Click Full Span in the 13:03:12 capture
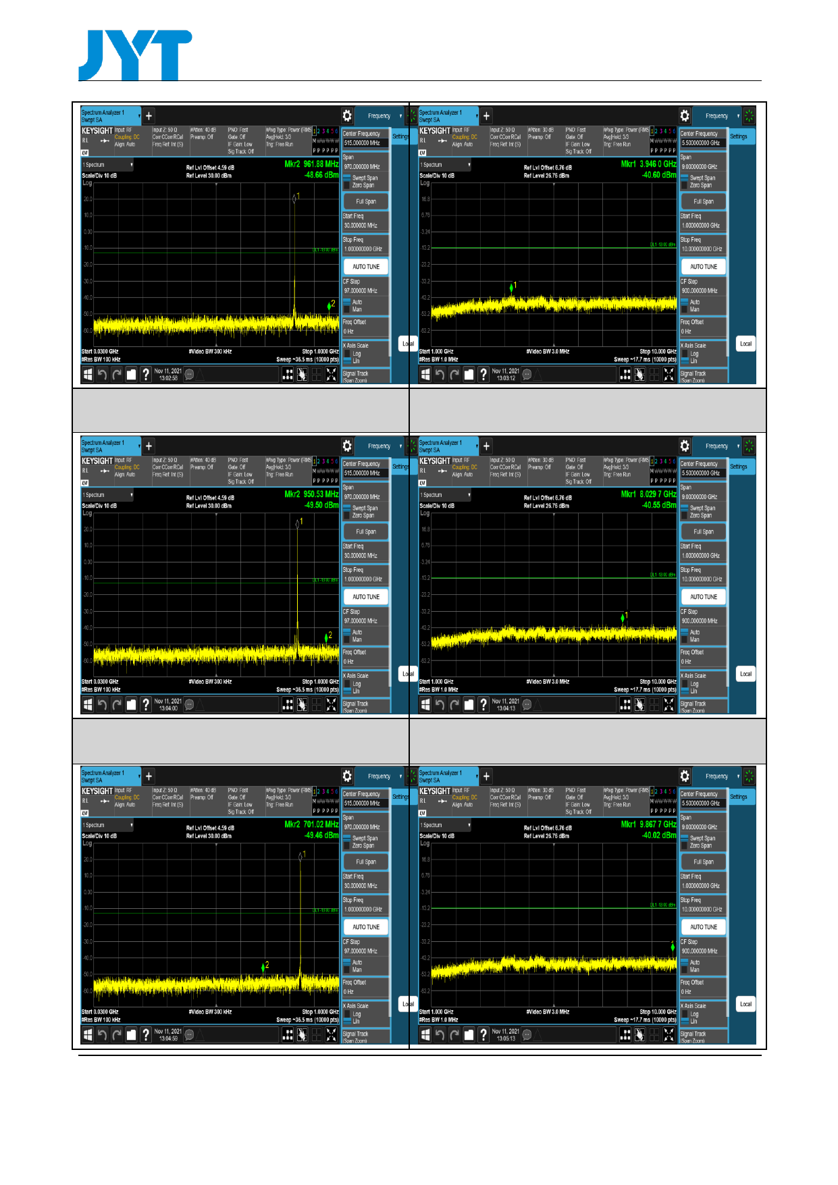 704,201
